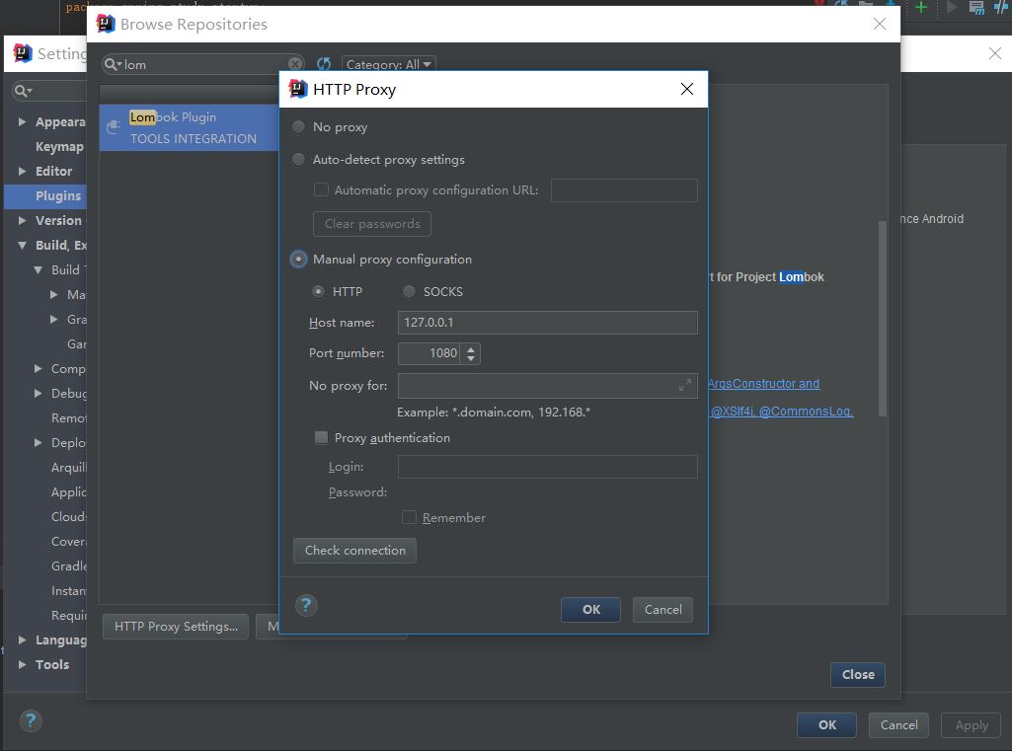Expand the Tools settings node
The image size is (1012, 751).
pos(22,664)
